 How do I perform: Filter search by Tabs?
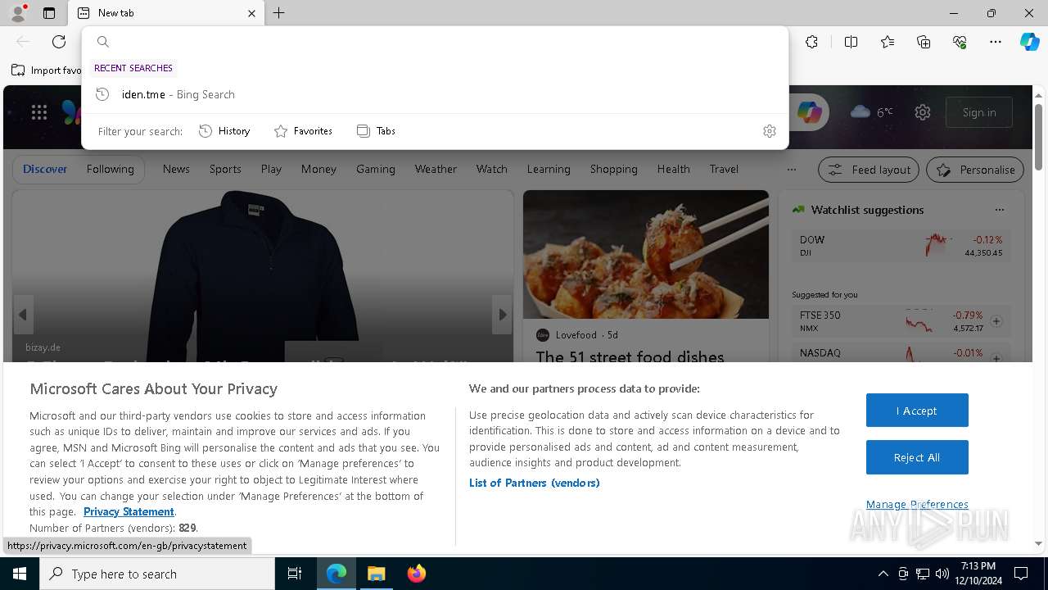click(x=376, y=131)
